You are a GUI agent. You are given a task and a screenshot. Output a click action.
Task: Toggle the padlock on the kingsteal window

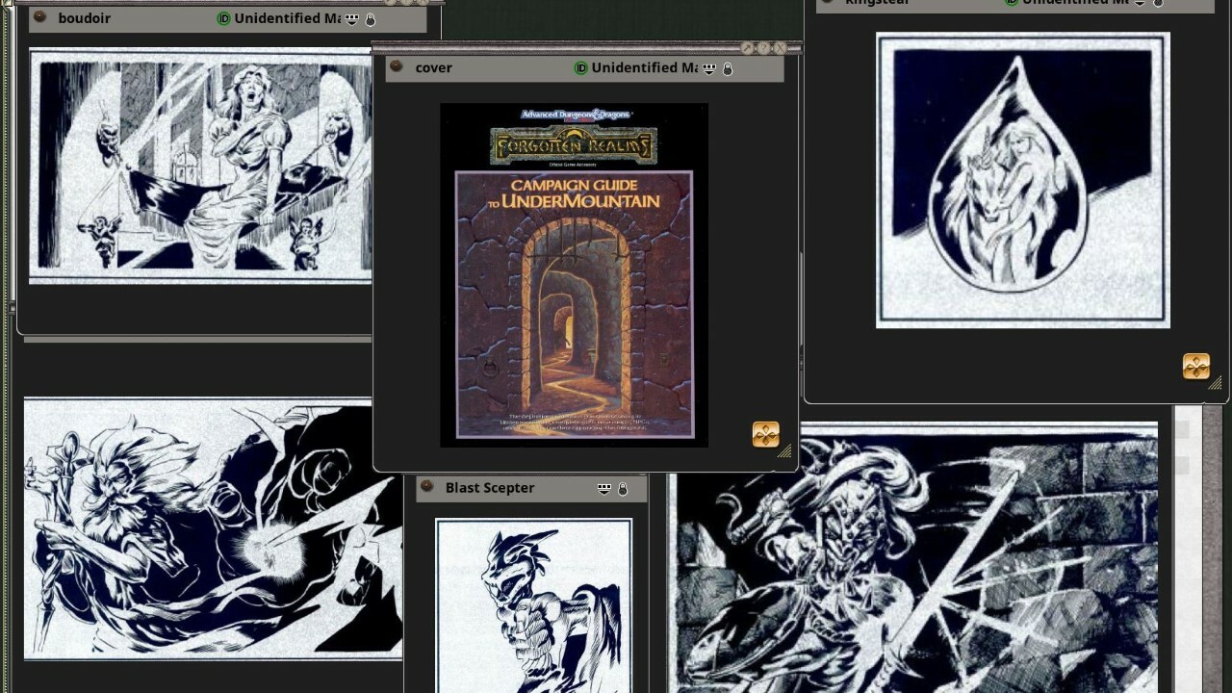click(1158, 2)
